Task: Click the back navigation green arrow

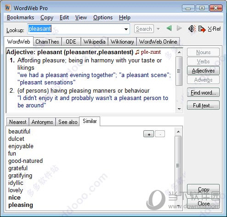Action: point(169,28)
